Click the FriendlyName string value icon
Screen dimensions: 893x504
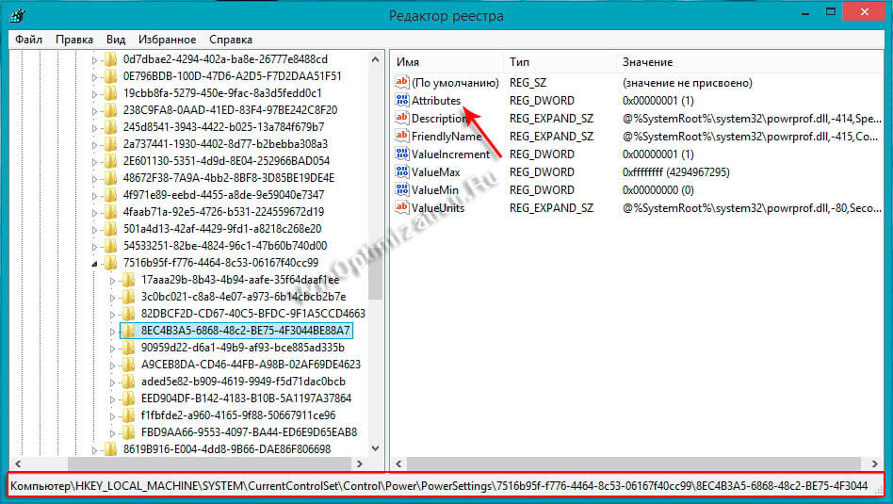(402, 136)
